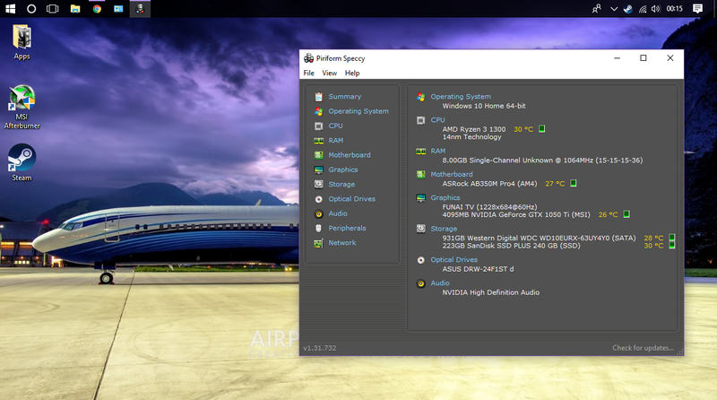
Task: Click the Operating System heading link in summary
Action: [x=461, y=97]
